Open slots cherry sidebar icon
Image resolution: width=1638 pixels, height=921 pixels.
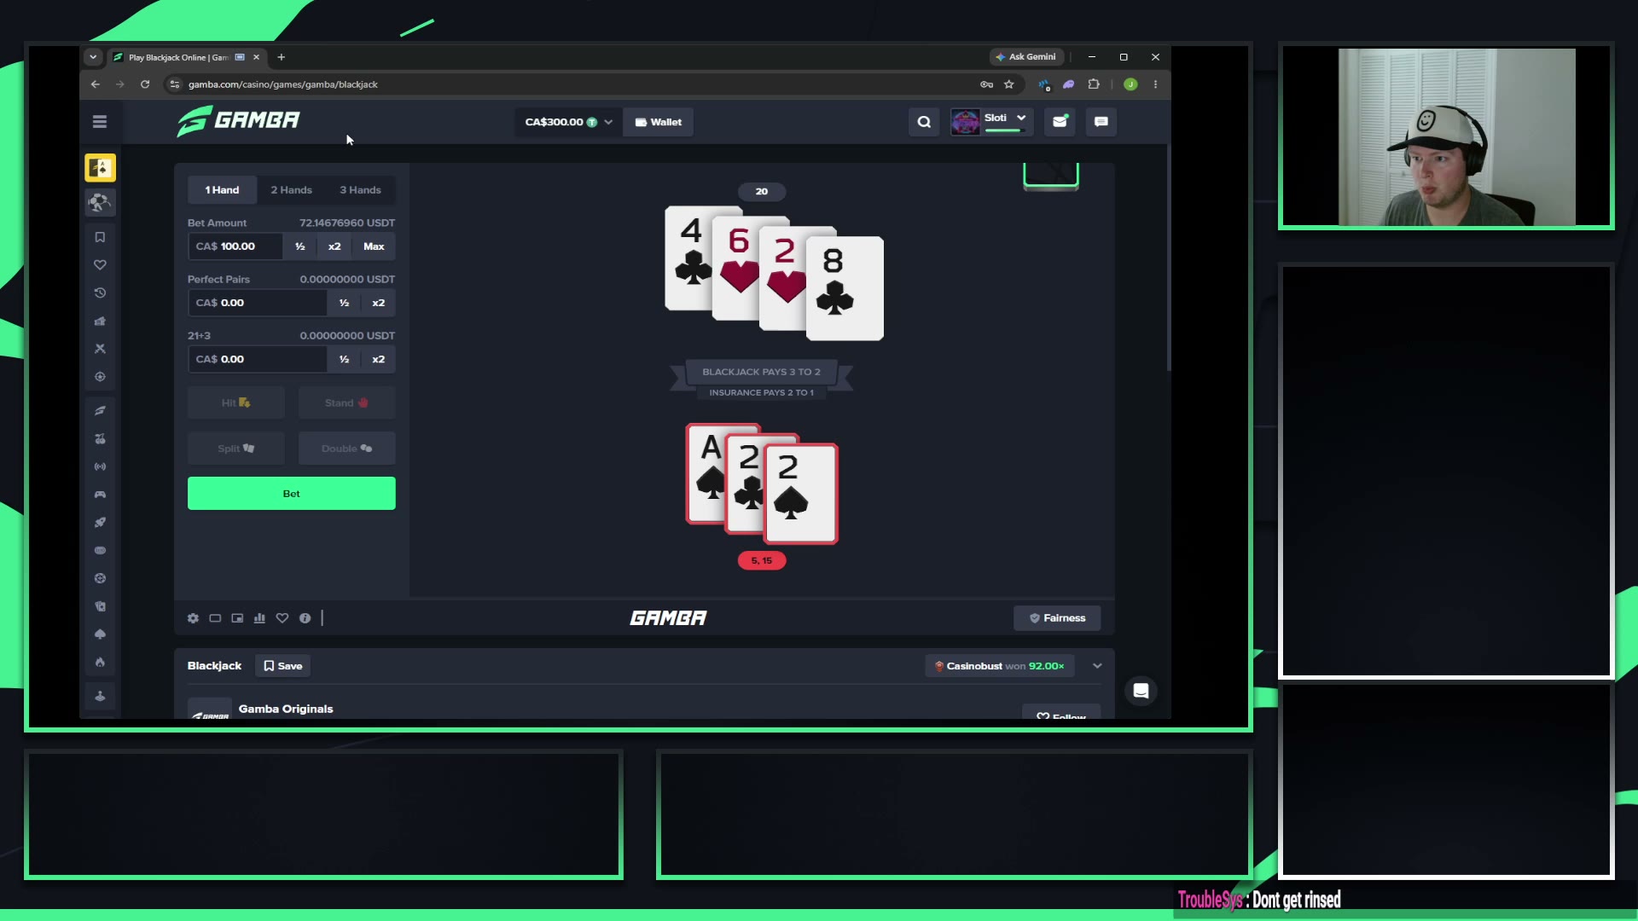click(100, 439)
